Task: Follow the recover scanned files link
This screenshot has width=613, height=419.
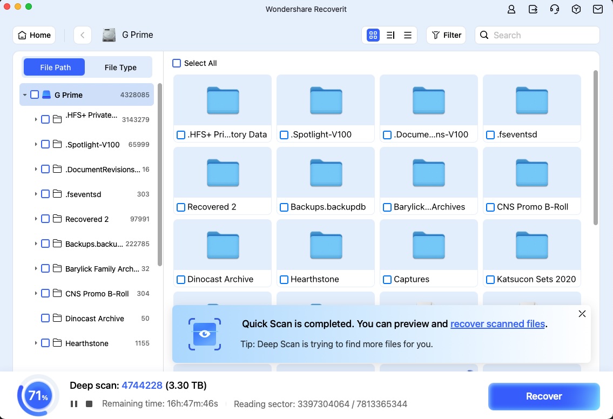Action: 497,324
